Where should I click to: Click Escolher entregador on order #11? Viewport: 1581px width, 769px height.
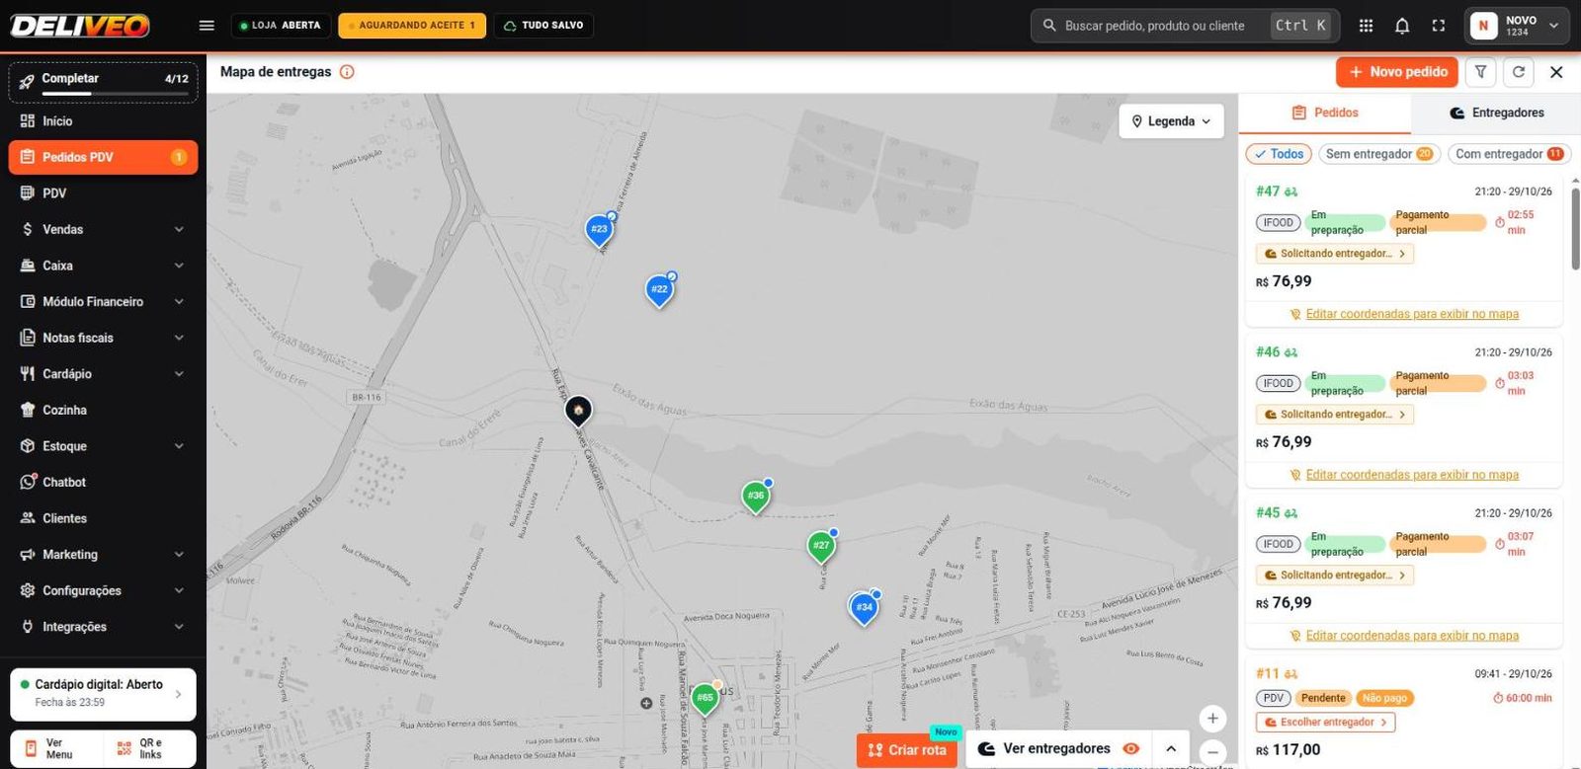(1326, 723)
